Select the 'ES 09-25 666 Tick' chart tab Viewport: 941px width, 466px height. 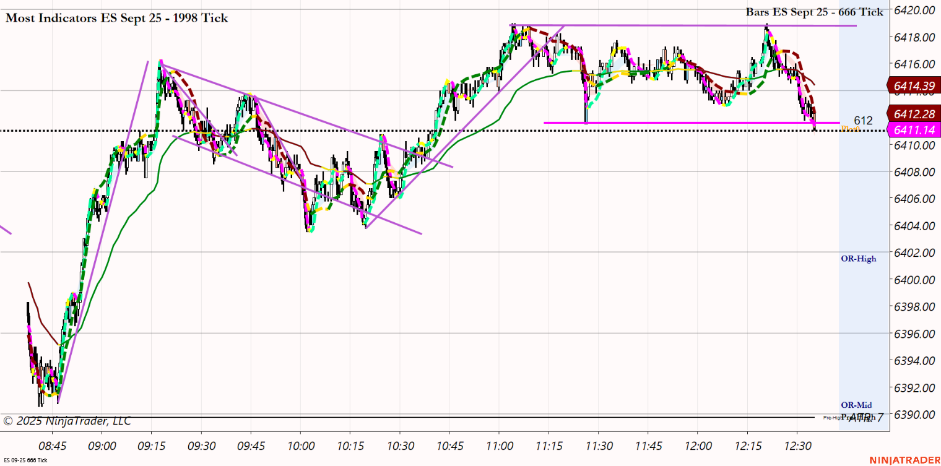pos(25,460)
